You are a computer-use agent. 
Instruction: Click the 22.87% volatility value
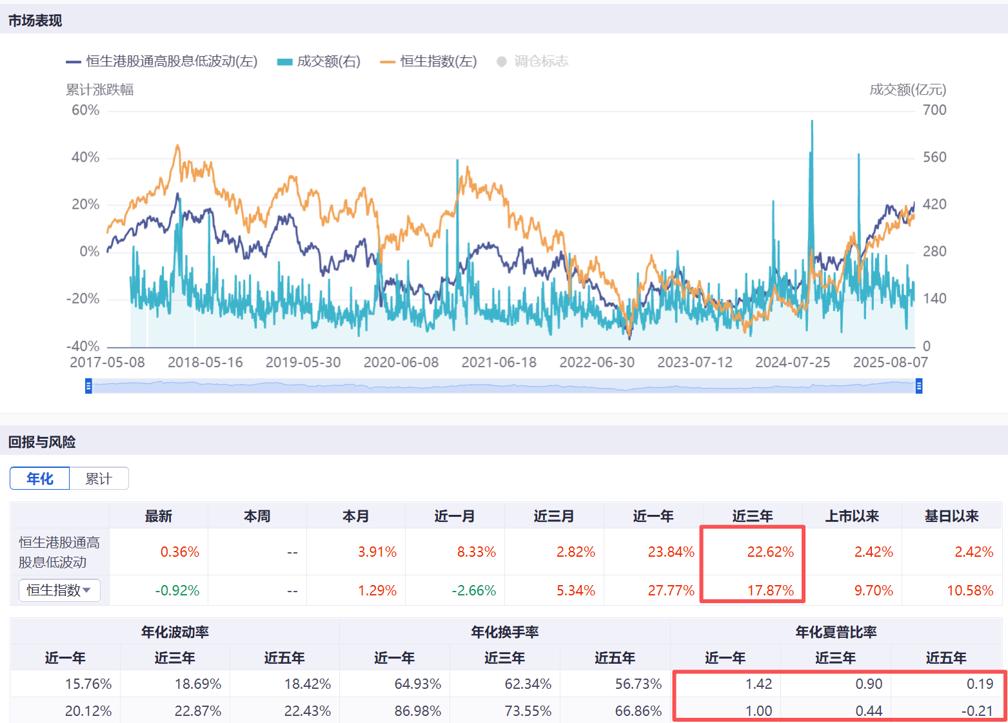point(198,711)
